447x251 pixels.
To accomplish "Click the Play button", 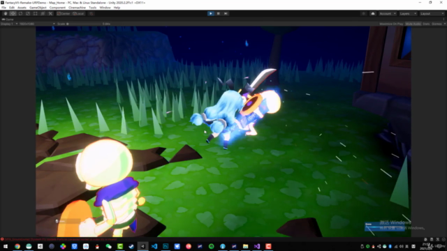I will point(211,14).
